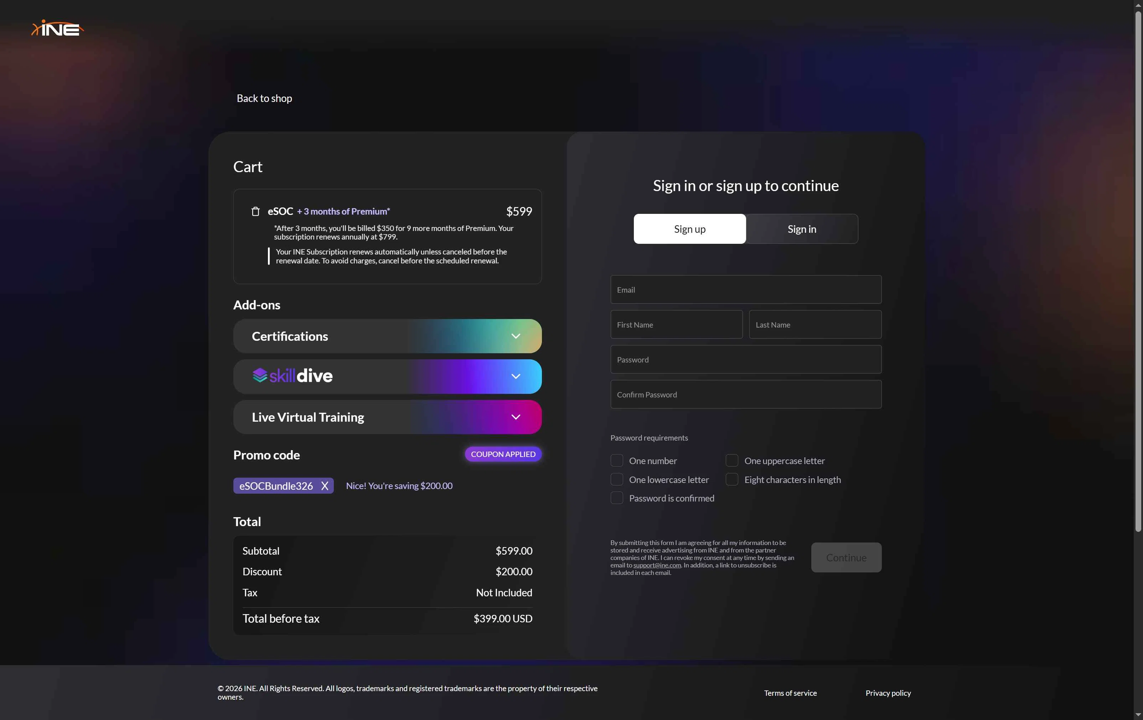Click the Email input field

(745, 289)
